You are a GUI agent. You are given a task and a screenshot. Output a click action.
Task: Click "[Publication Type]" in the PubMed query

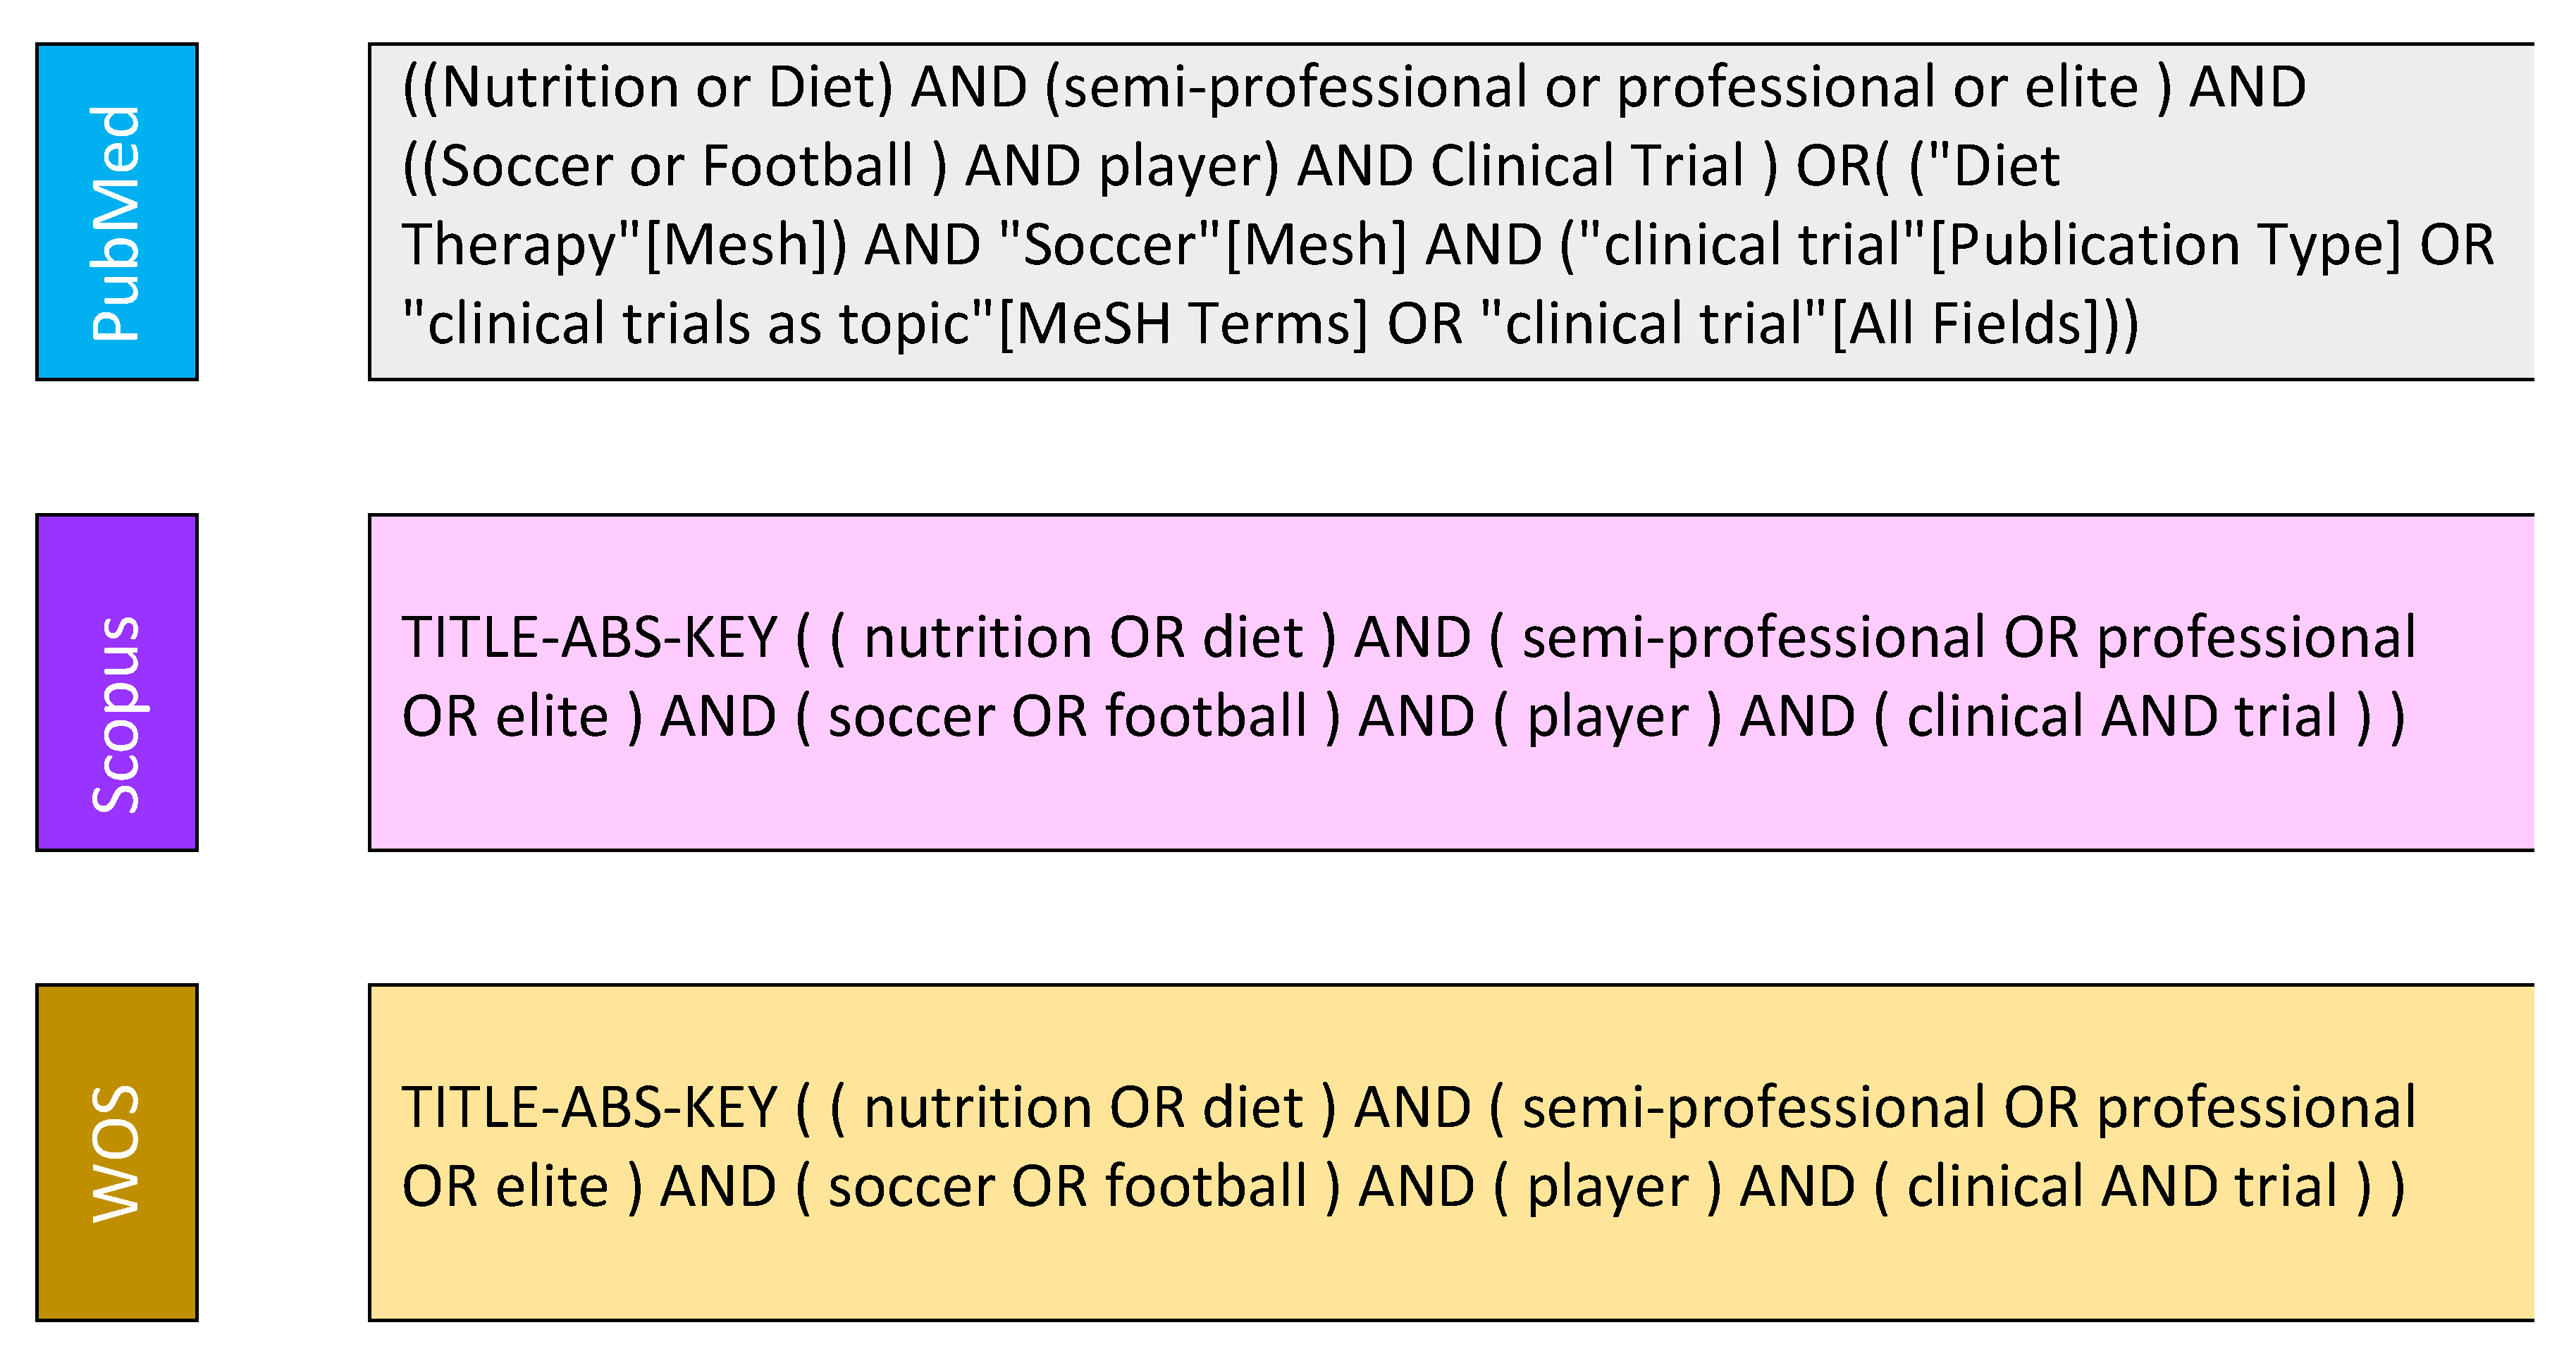(x=2164, y=246)
